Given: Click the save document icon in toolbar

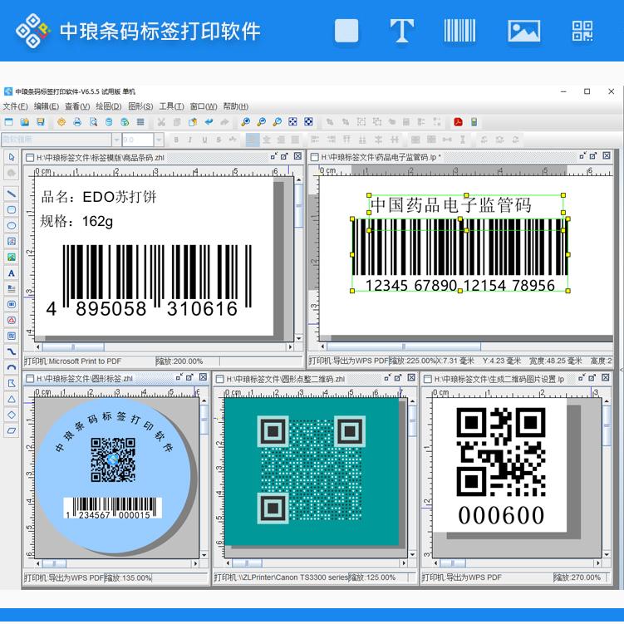Looking at the screenshot, I should (40, 122).
